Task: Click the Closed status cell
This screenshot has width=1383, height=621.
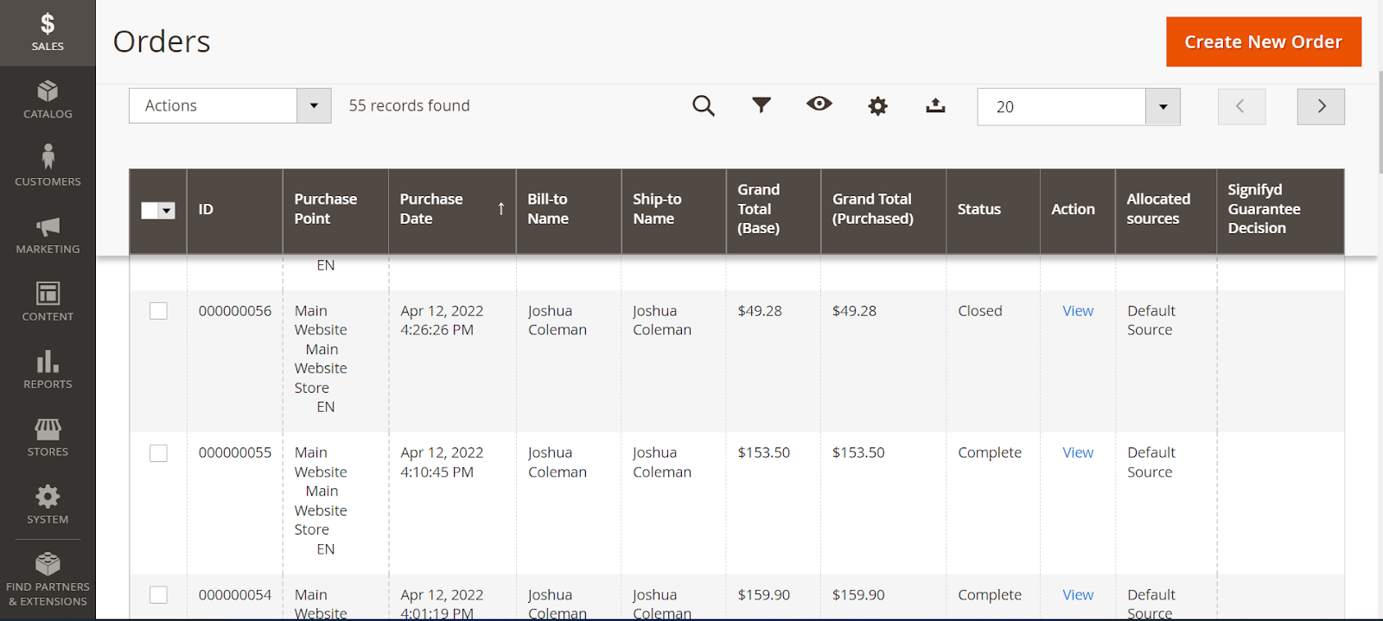Action: [x=980, y=311]
